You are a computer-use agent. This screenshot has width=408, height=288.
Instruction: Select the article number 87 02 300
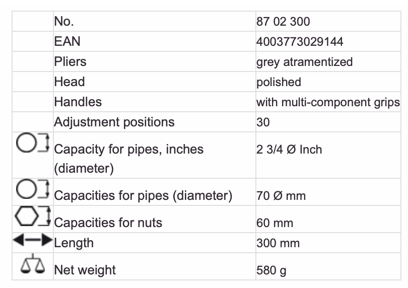(x=283, y=21)
